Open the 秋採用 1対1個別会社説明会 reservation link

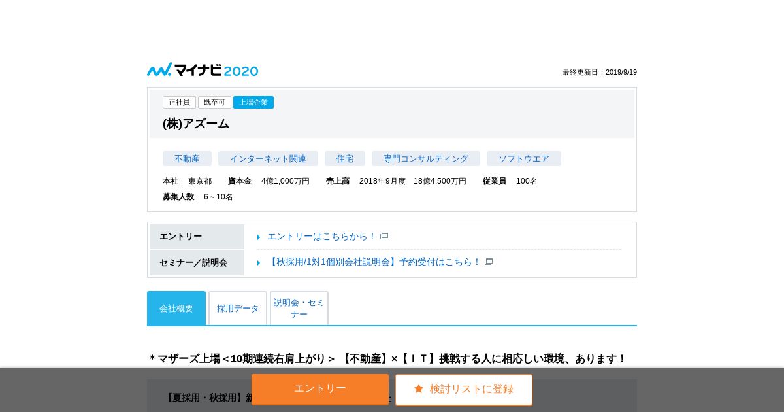click(374, 262)
